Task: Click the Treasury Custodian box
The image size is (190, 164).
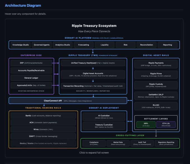Action: coord(104,126)
